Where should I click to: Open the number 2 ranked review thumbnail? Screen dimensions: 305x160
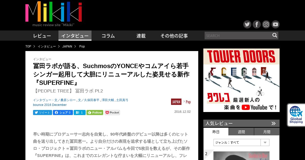(x=241, y=155)
